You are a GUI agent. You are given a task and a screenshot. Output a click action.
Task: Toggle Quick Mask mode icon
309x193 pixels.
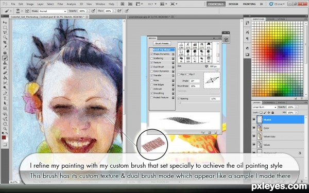pyautogui.click(x=5, y=145)
